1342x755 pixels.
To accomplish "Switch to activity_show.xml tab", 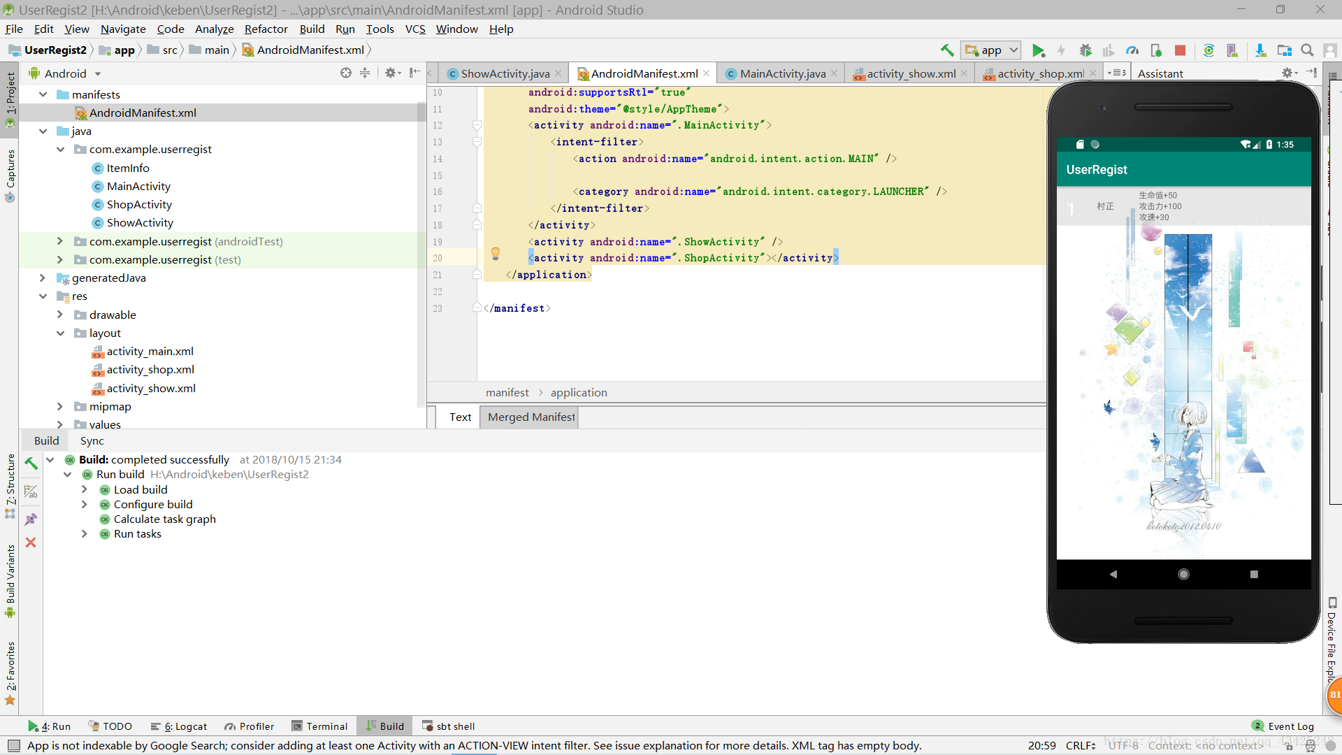I will click(911, 73).
